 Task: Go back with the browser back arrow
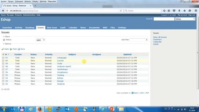point(3,11)
